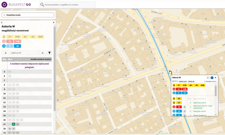This screenshot has height=135, width=225.
Task: Go to the next day with the double-right arrow
Action: click(43, 53)
